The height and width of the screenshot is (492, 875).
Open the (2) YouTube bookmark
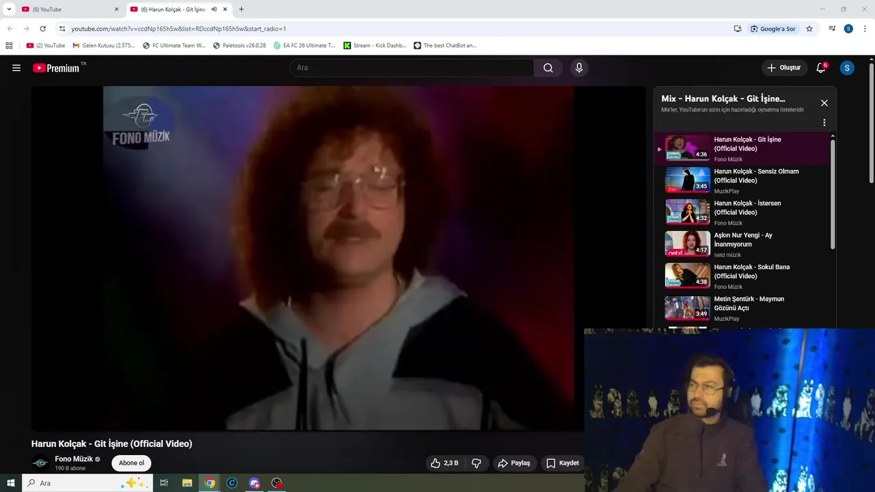pos(46,46)
